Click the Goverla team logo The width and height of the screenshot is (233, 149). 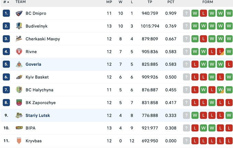19,64
